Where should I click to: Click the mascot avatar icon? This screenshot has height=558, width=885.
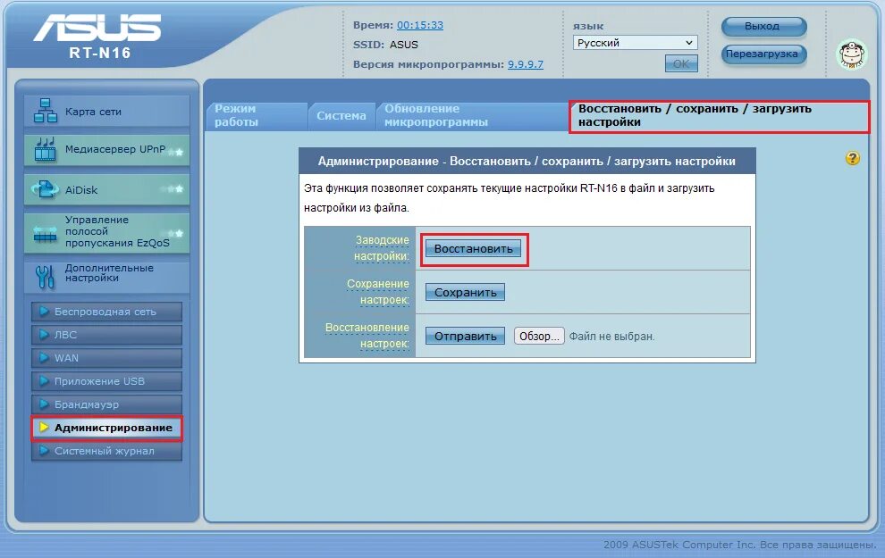[851, 54]
